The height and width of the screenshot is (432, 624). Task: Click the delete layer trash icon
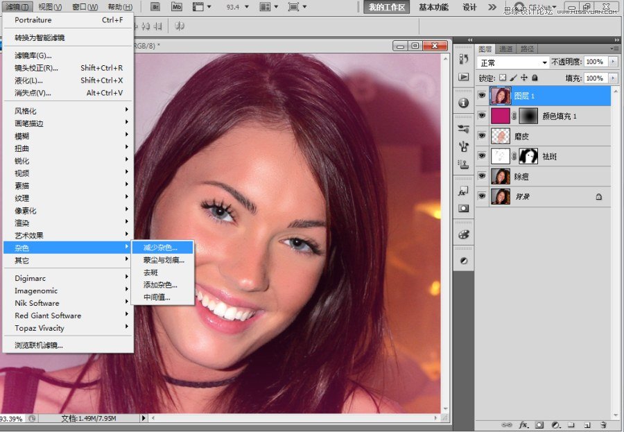point(603,424)
